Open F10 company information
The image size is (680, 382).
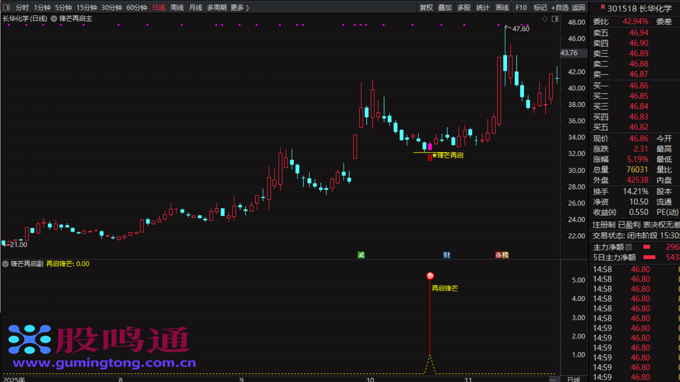pyautogui.click(x=521, y=7)
